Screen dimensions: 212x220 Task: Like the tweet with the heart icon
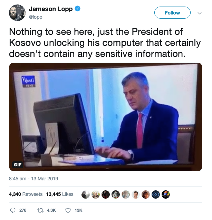click(x=68, y=210)
